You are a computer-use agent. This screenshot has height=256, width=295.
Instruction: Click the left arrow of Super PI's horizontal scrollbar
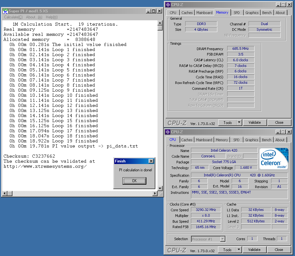pyautogui.click(x=5, y=193)
